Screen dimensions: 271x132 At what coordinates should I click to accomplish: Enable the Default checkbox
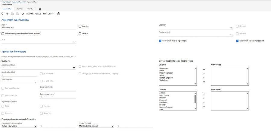(80, 34)
